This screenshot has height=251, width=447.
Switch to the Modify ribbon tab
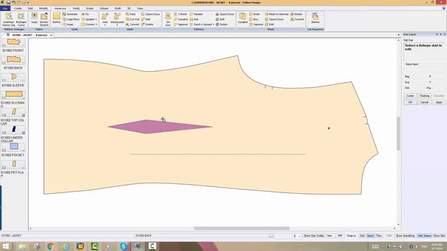(43, 8)
